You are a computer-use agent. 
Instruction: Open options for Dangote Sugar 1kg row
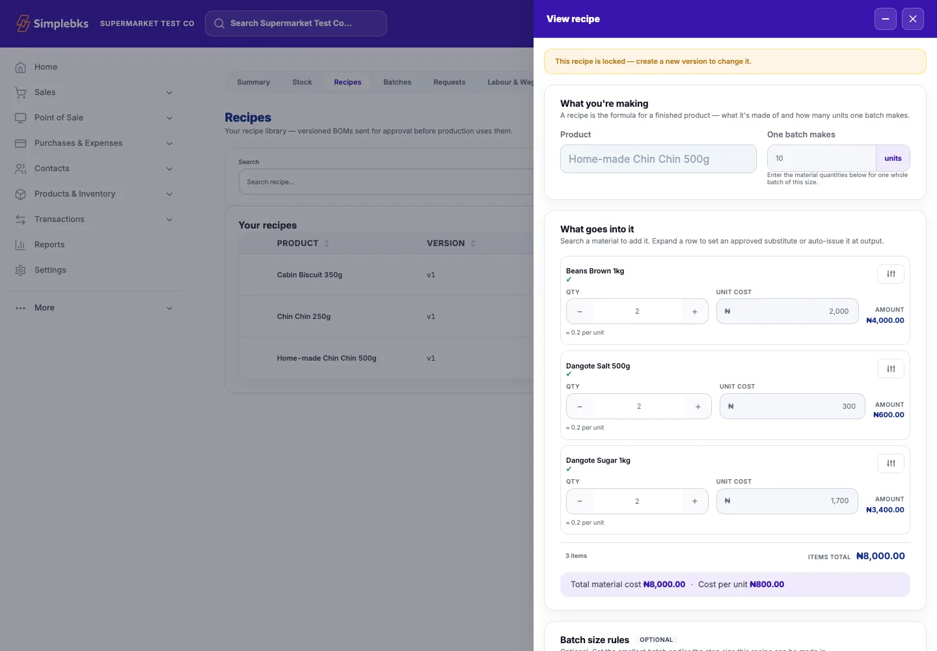[x=891, y=464]
